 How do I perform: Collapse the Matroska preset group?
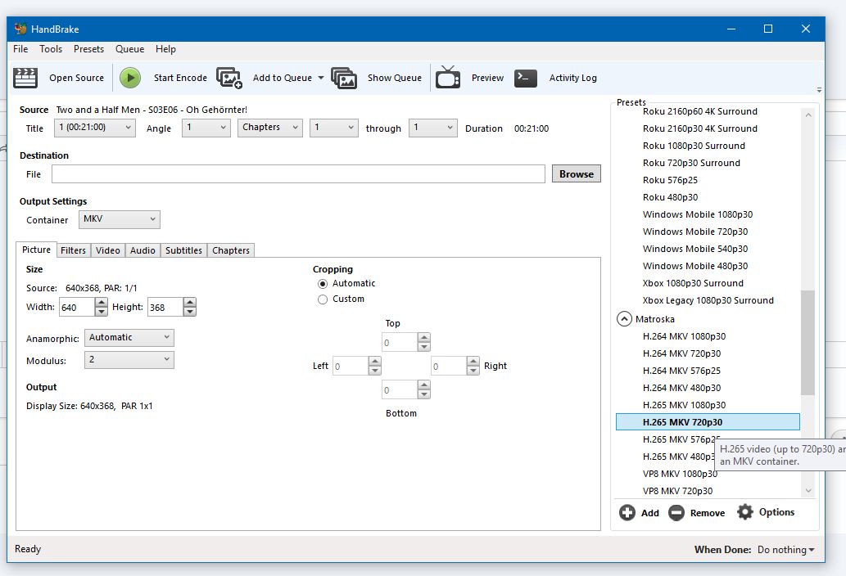point(624,319)
